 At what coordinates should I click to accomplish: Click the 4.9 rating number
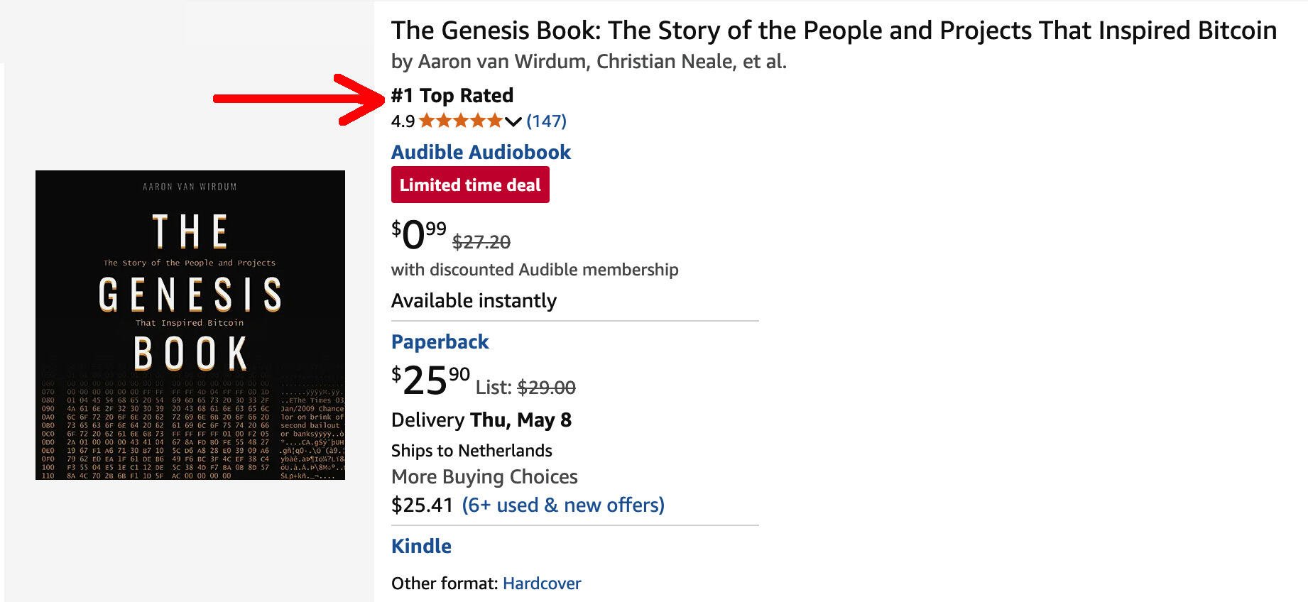click(403, 121)
